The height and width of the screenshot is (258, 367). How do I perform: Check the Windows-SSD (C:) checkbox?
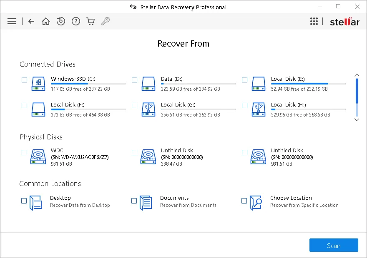coord(25,79)
